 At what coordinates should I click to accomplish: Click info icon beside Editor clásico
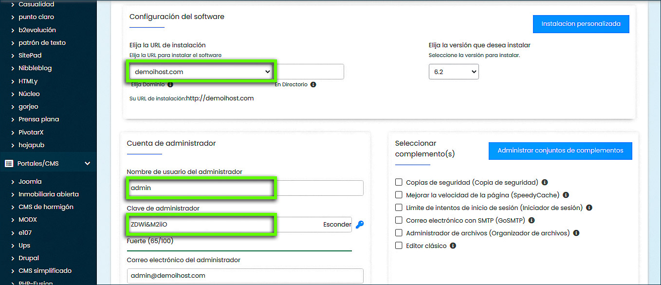pos(453,246)
